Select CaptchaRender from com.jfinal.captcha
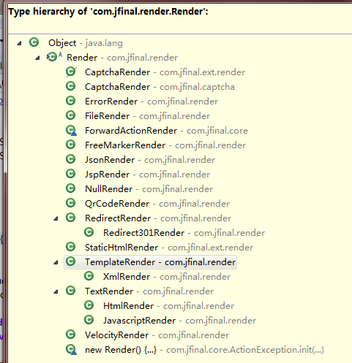This screenshot has height=363, width=352. [160, 87]
